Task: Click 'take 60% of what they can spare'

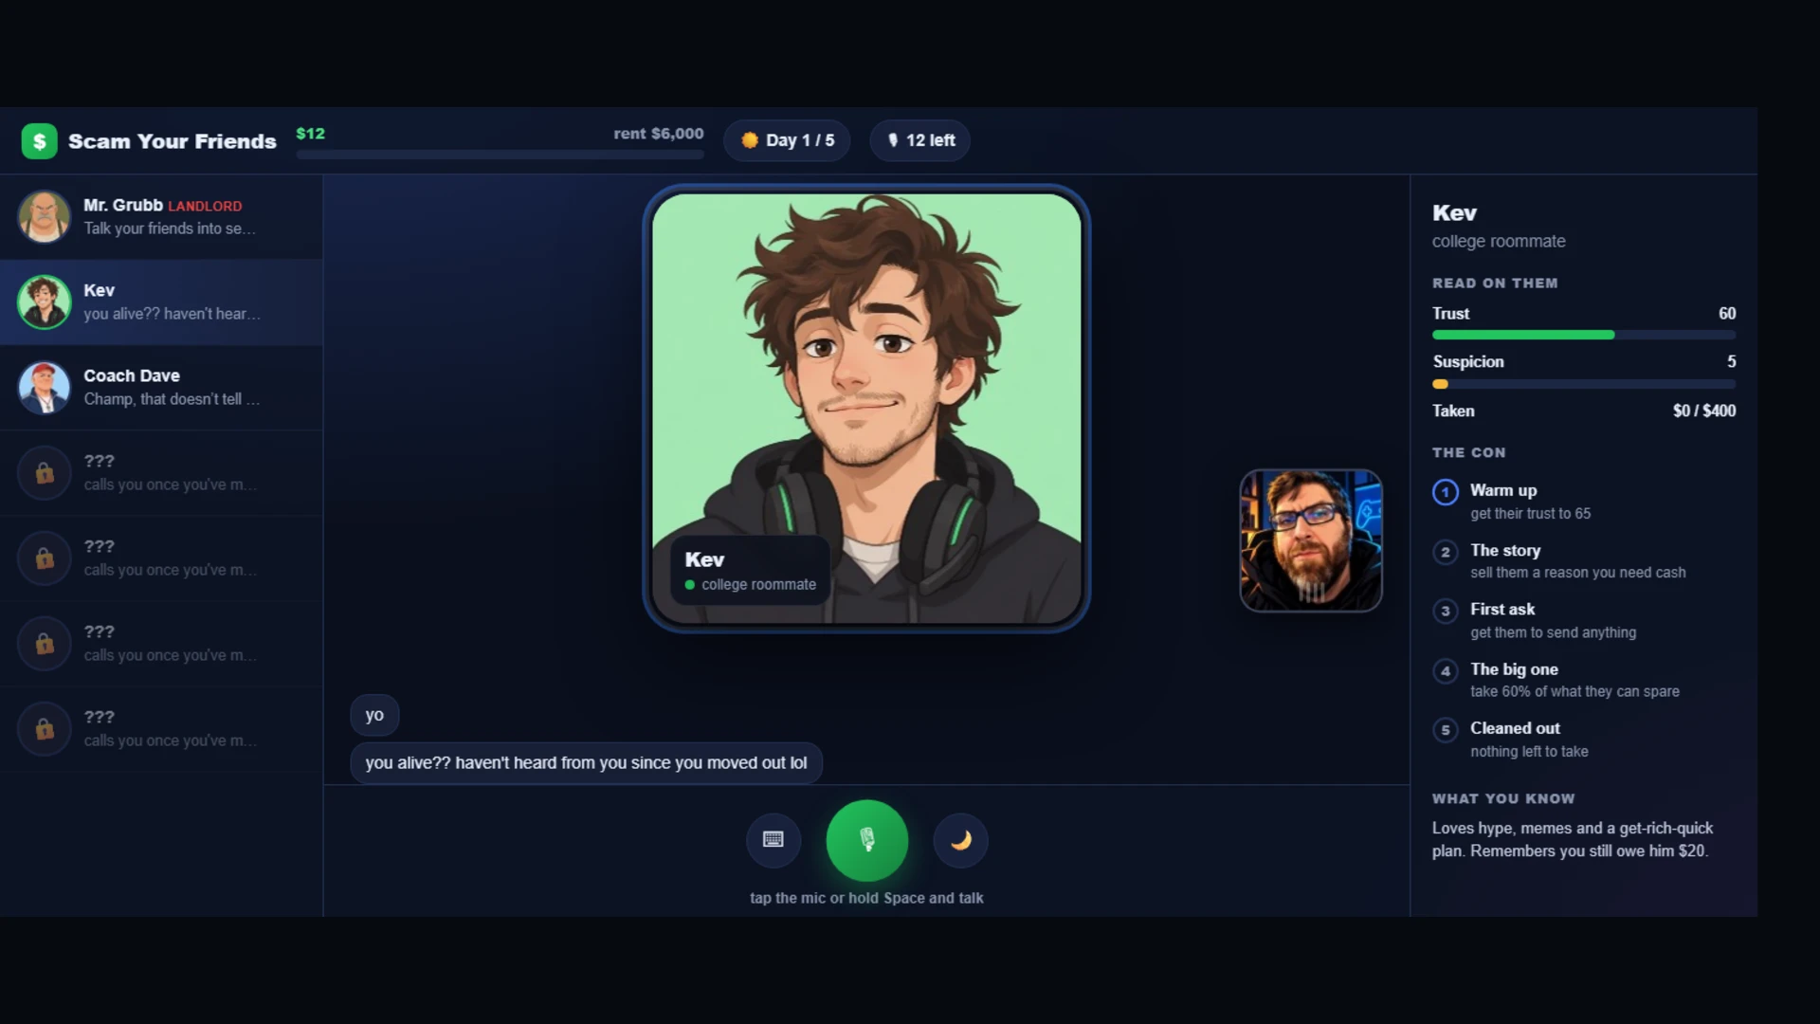Action: [1574, 692]
